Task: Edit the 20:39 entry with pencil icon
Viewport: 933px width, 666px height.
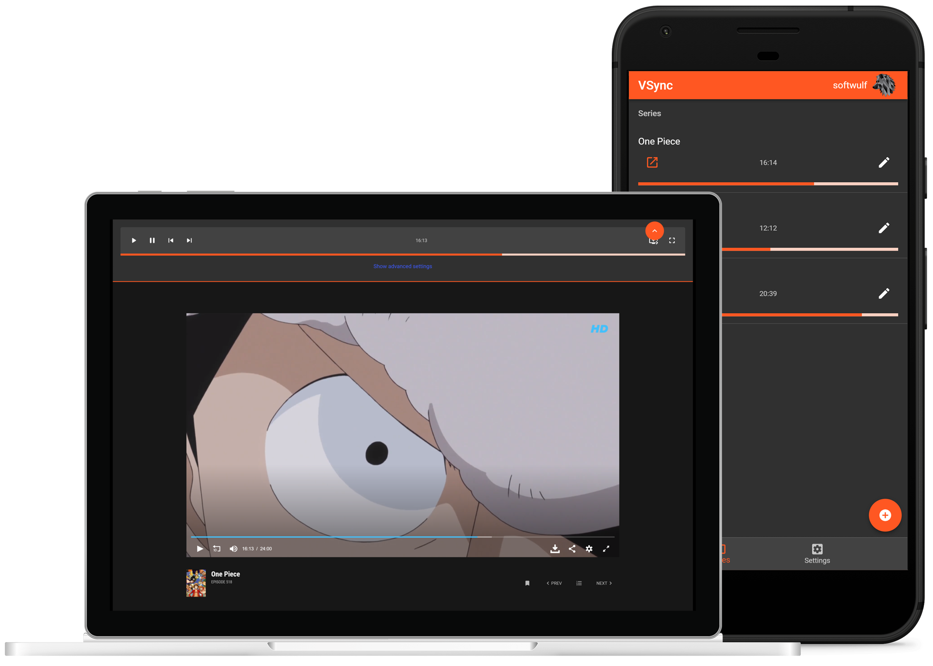Action: [x=884, y=294]
